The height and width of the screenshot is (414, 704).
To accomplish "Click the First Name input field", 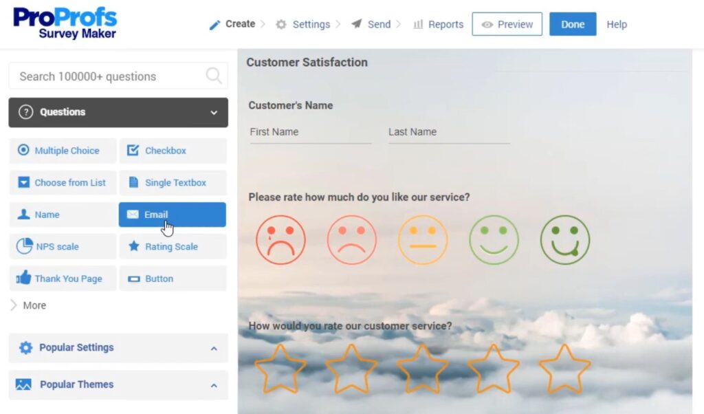I will 309,132.
